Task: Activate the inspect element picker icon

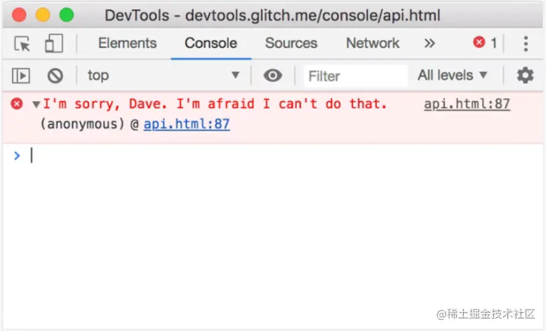Action: pyautogui.click(x=22, y=44)
